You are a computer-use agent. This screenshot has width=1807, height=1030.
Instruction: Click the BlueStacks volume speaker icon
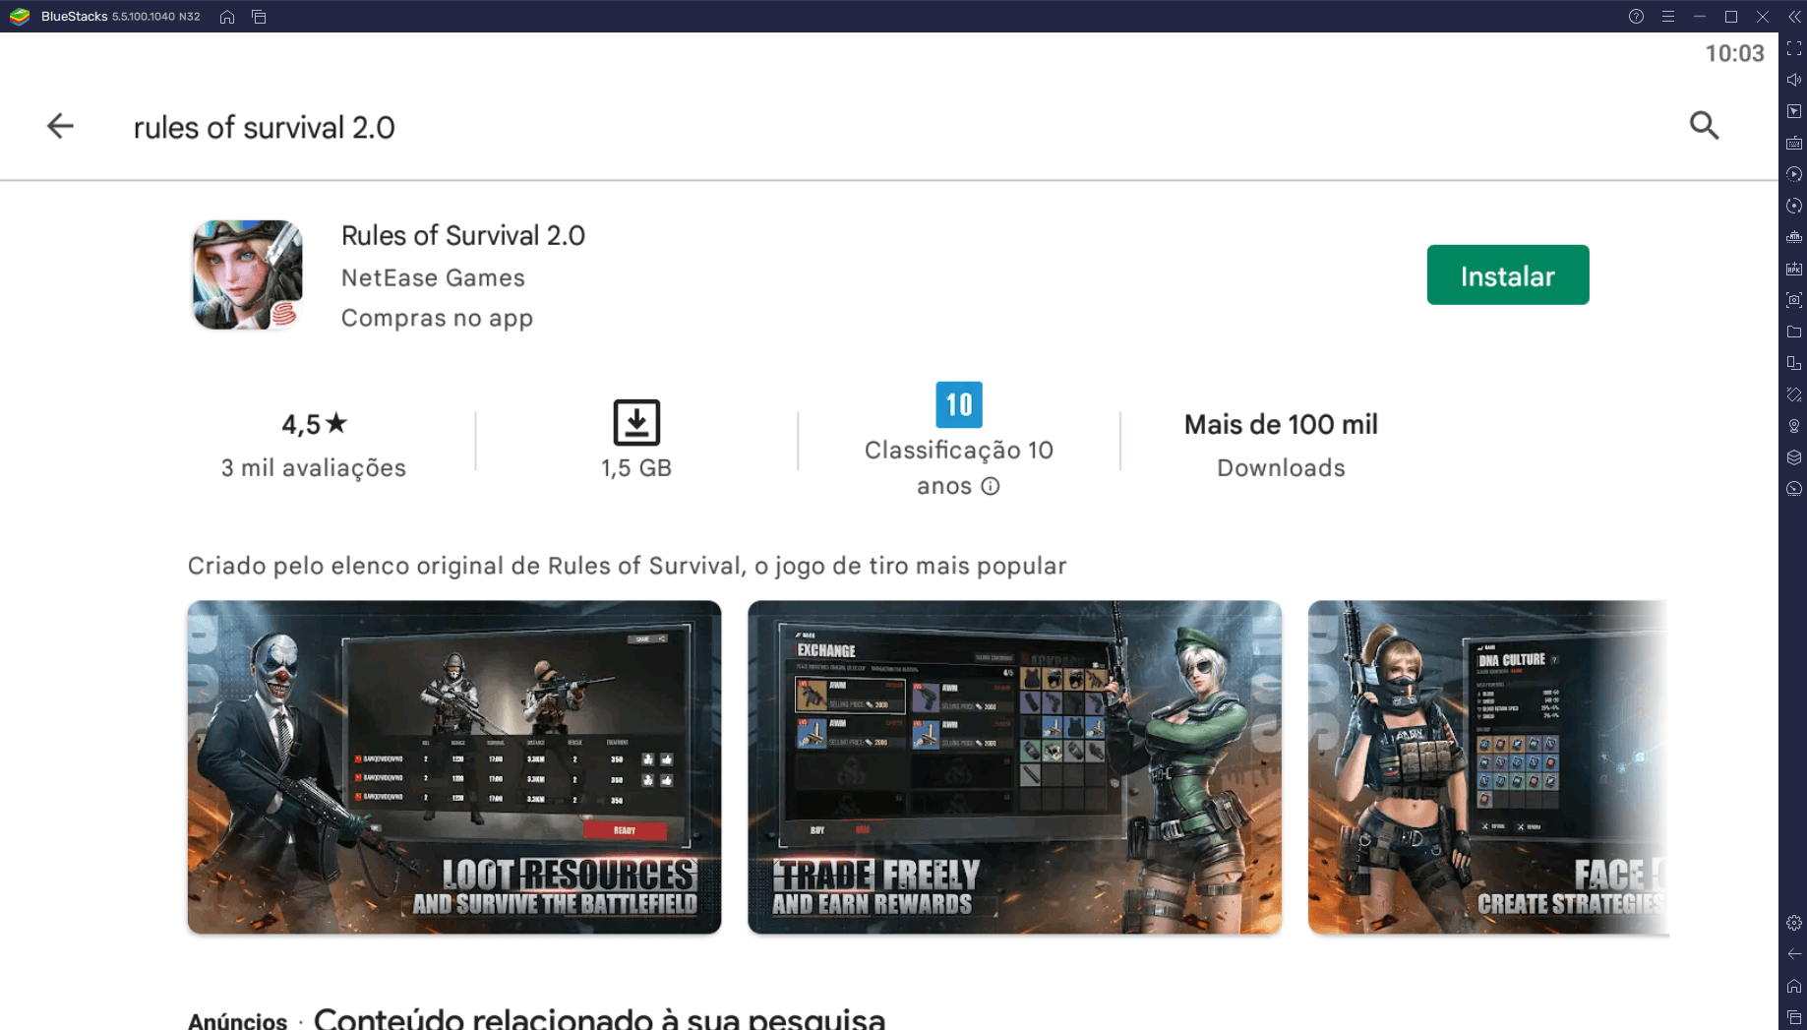1794,80
